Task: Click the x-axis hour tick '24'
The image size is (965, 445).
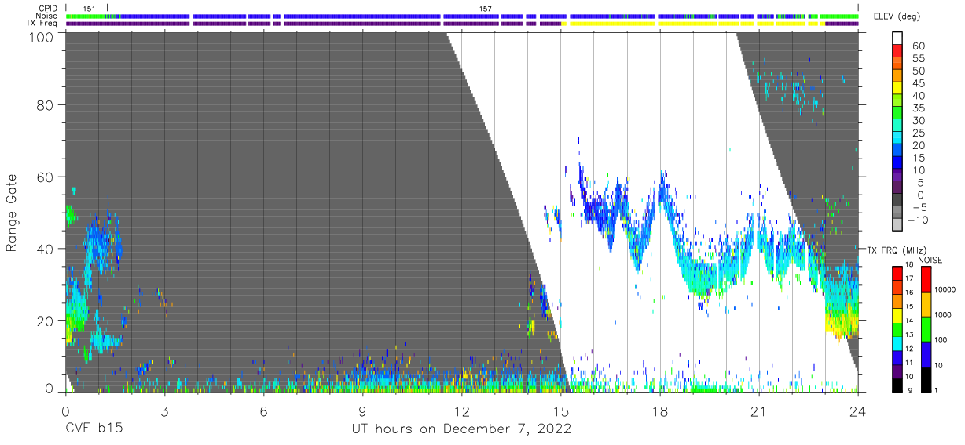Action: pos(858,411)
